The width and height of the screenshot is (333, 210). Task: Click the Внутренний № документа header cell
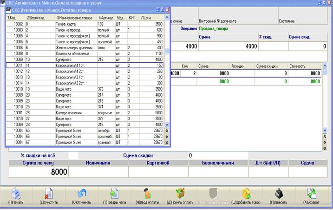tap(238, 15)
